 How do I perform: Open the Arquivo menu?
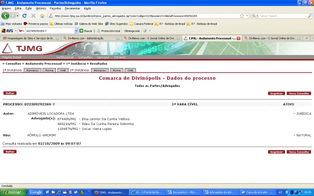point(6,8)
